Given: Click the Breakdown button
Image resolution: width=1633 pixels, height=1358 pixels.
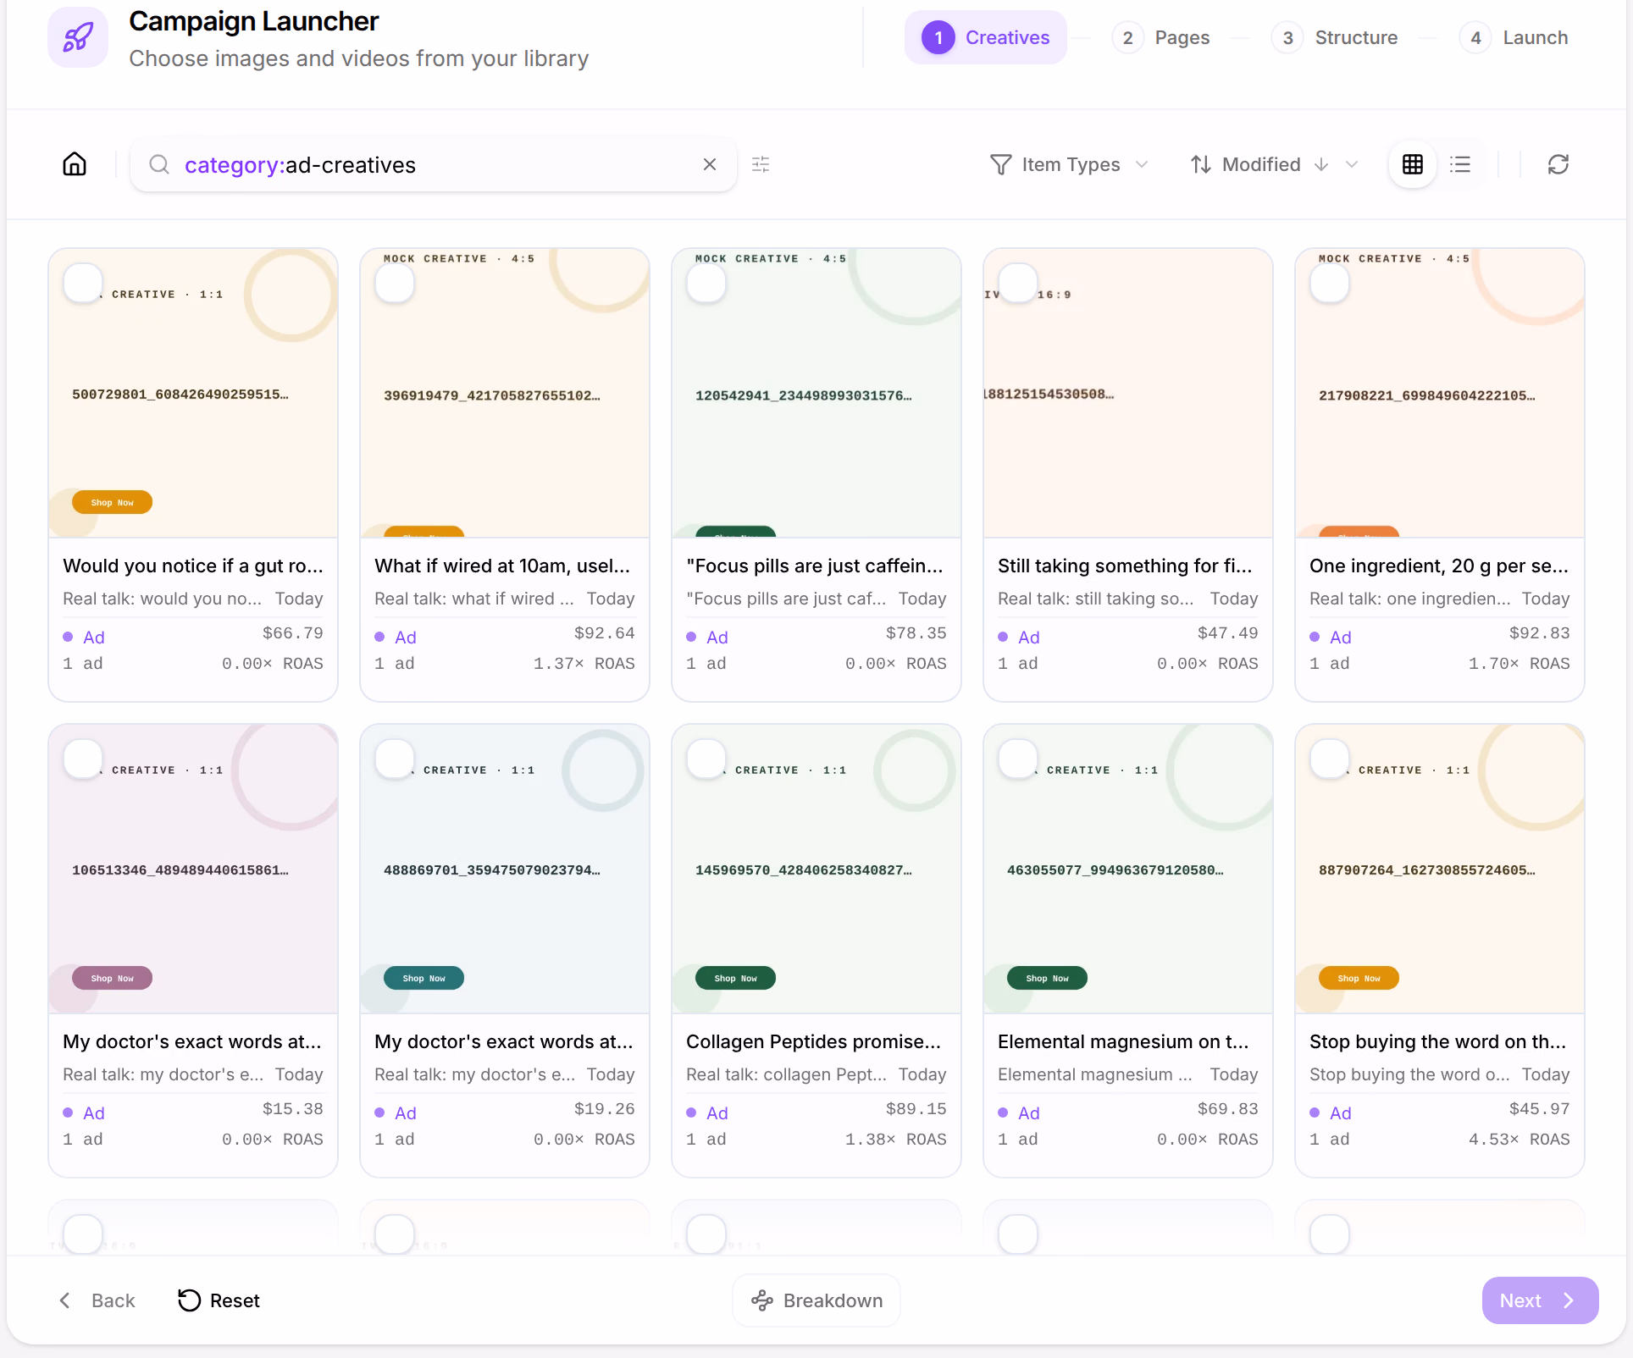Looking at the screenshot, I should 816,1300.
